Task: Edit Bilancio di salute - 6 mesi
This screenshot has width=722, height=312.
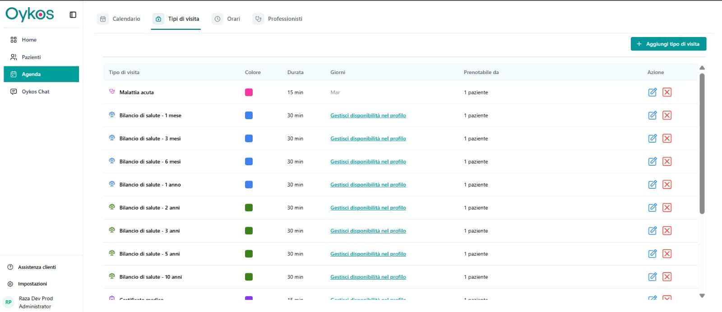Action: (x=653, y=161)
